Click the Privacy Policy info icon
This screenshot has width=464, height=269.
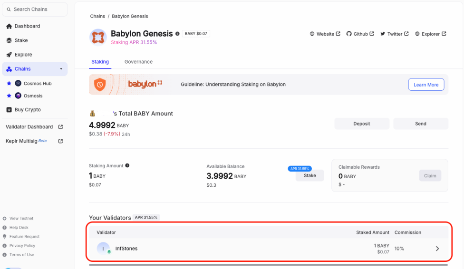(x=4, y=246)
